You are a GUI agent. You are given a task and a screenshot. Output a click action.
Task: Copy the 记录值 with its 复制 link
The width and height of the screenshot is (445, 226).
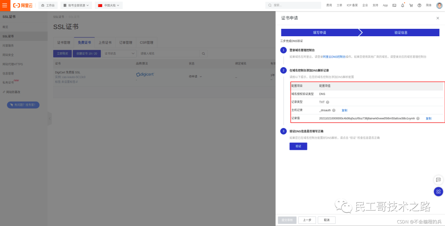tap(429, 119)
